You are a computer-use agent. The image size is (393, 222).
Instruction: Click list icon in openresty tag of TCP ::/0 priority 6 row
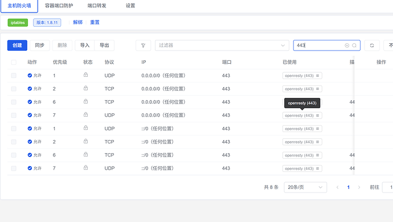[x=318, y=155]
